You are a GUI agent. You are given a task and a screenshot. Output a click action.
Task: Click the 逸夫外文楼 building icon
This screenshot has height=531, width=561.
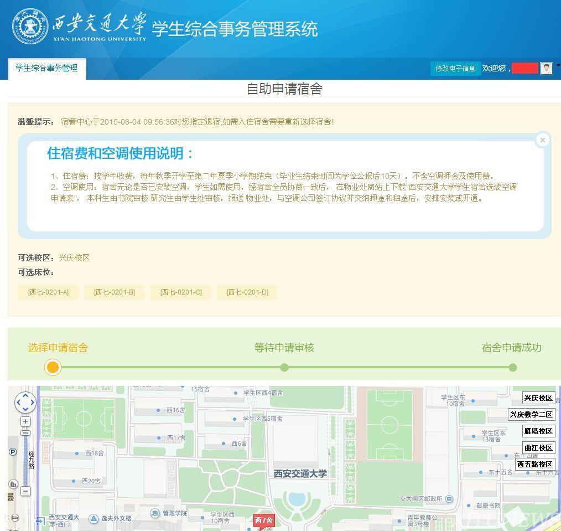tap(94, 518)
